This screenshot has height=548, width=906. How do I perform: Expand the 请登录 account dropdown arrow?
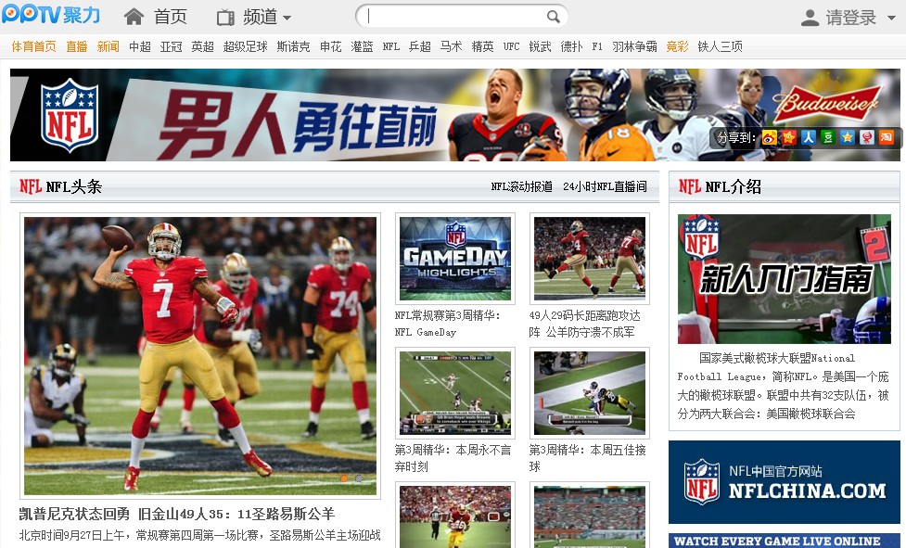click(891, 18)
